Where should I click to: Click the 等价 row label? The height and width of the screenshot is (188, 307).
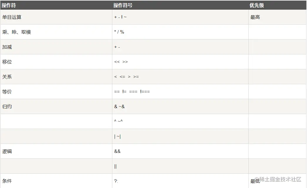[7, 92]
